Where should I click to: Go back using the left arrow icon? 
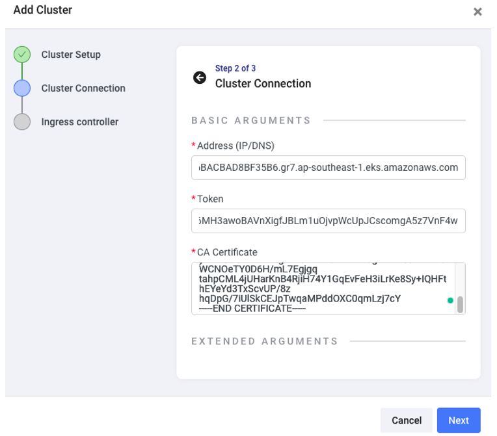point(200,77)
